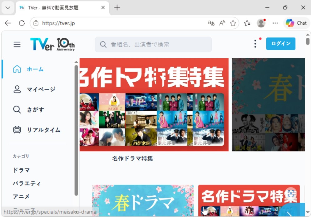
Task: Click the カテゴリ heading text
Action: click(x=21, y=156)
